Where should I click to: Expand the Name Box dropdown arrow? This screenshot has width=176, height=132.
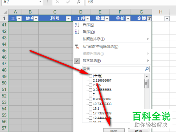click(x=40, y=2)
